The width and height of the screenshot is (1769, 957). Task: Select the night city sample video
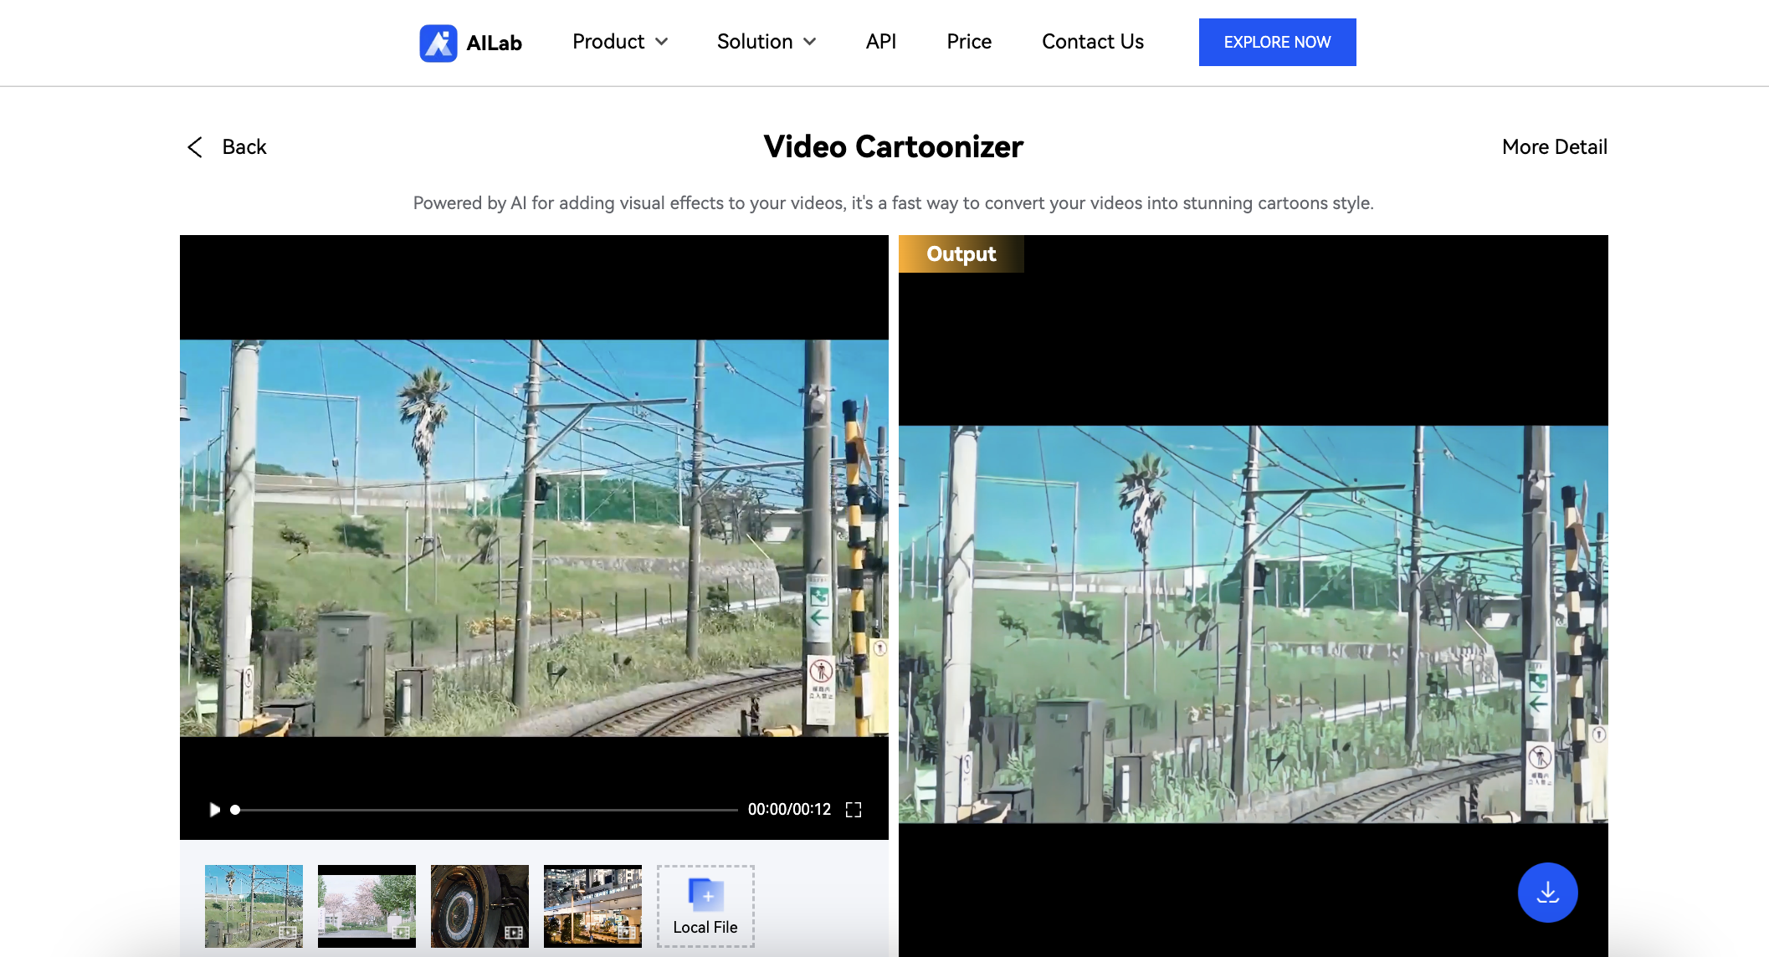tap(592, 906)
